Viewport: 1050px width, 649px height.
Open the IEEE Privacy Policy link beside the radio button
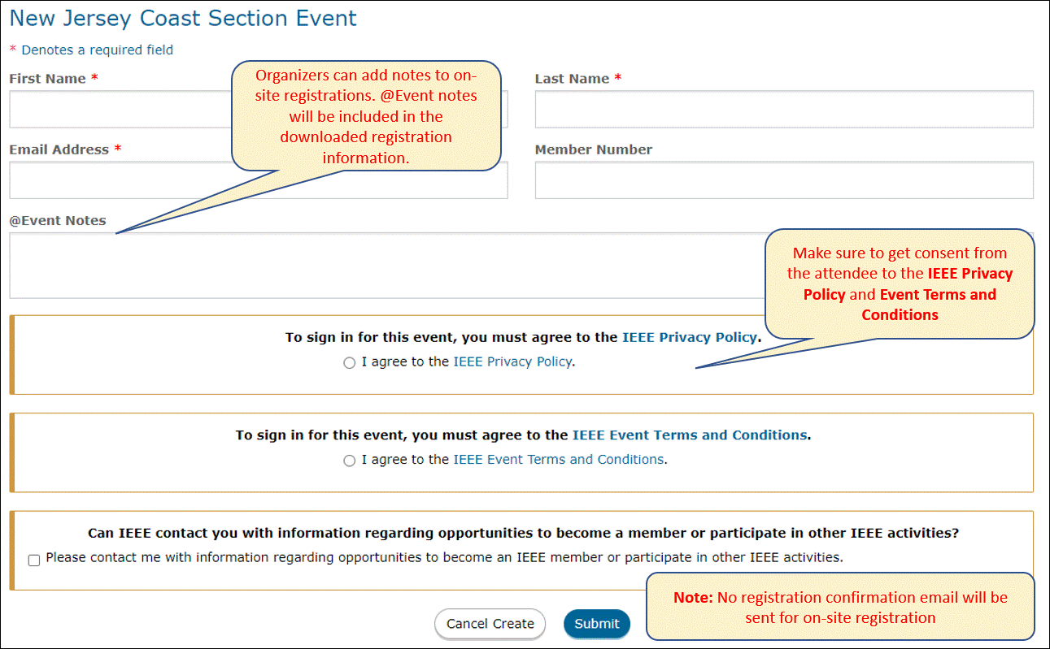(512, 362)
